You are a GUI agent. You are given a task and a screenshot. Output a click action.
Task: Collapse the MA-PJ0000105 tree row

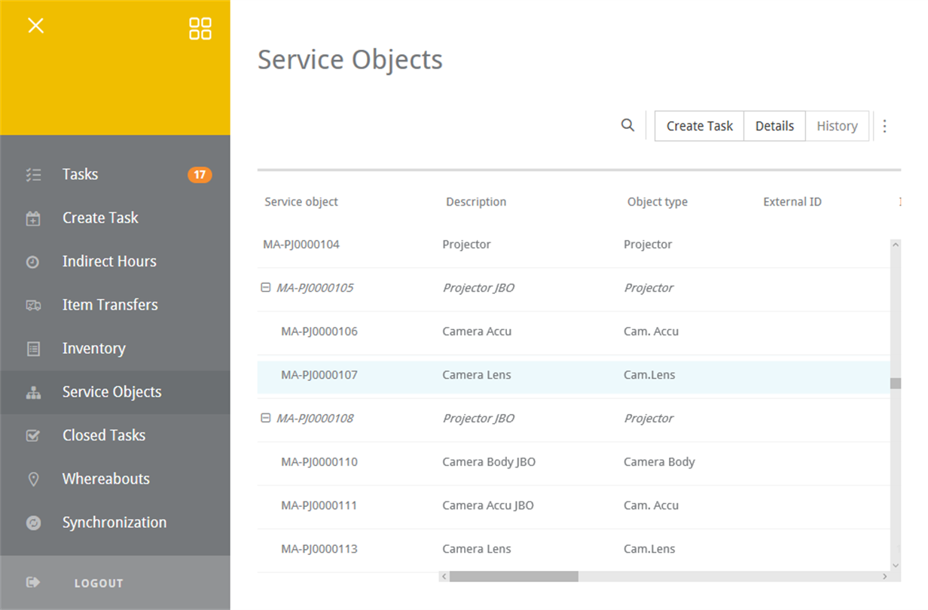click(x=265, y=287)
